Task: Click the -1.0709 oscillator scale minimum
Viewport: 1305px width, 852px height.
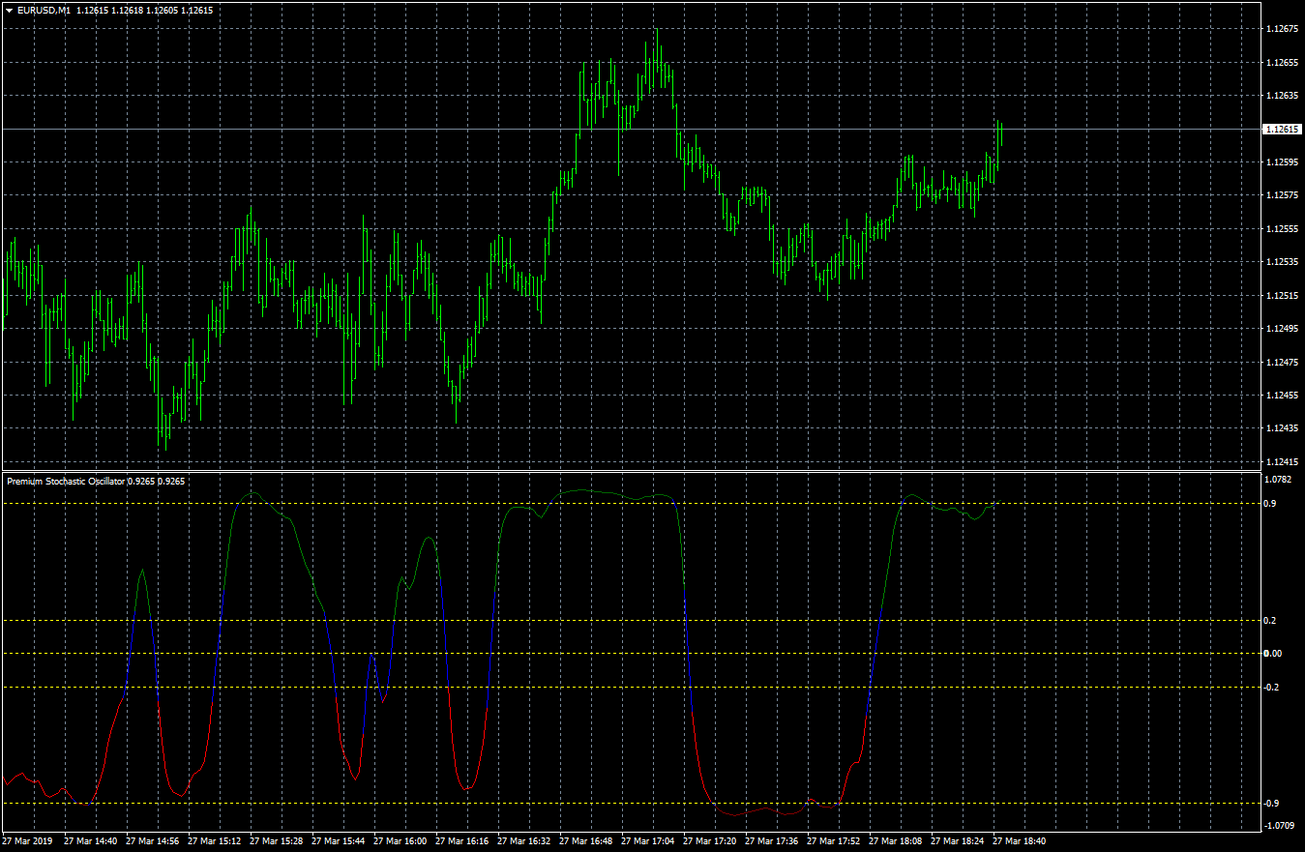Action: tap(1280, 826)
